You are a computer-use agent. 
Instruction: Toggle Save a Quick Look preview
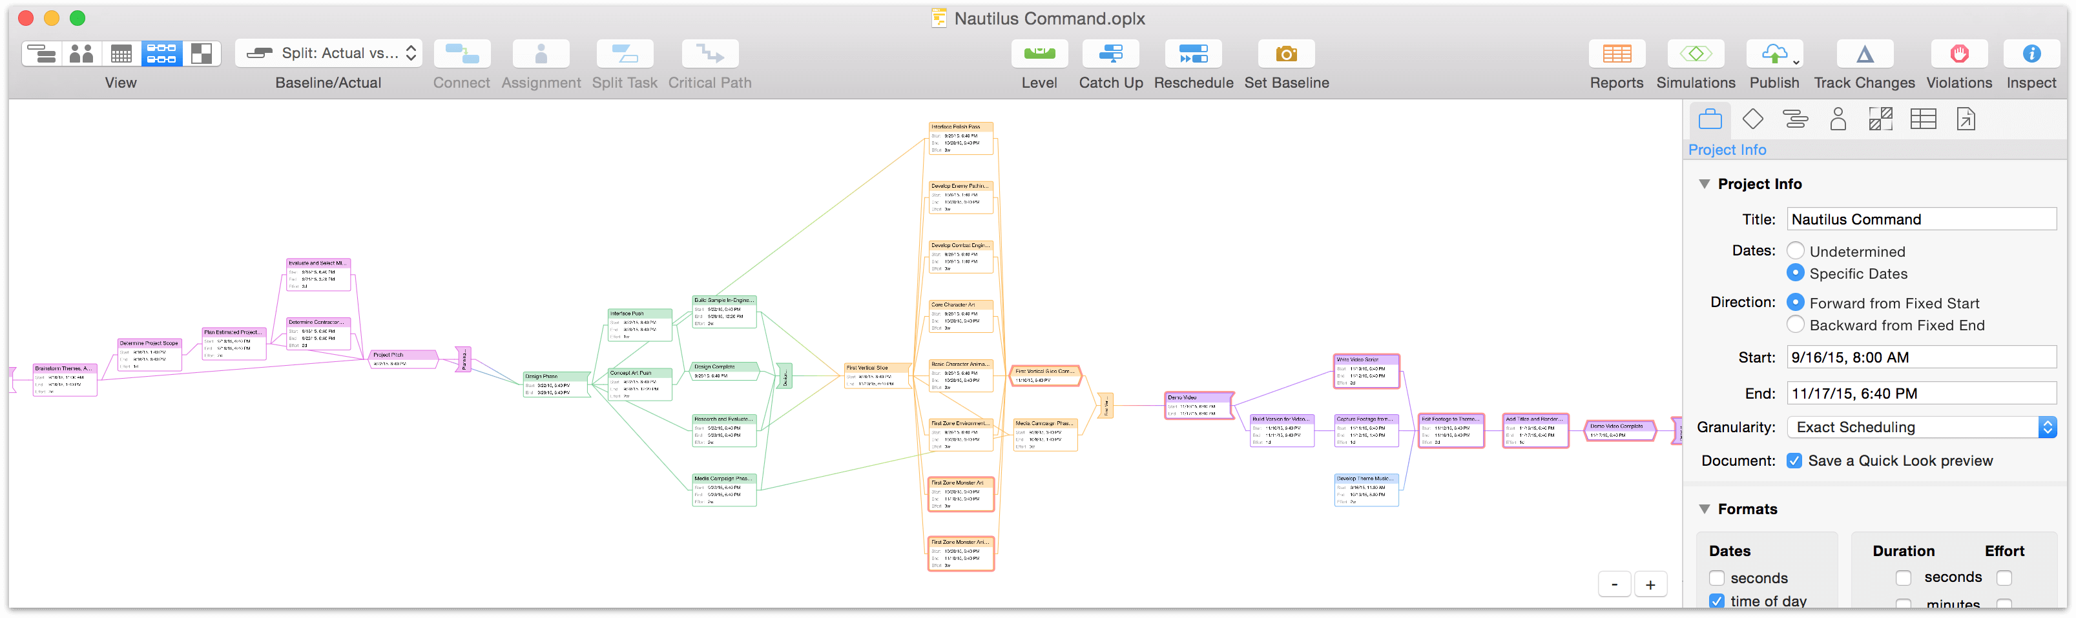1795,461
